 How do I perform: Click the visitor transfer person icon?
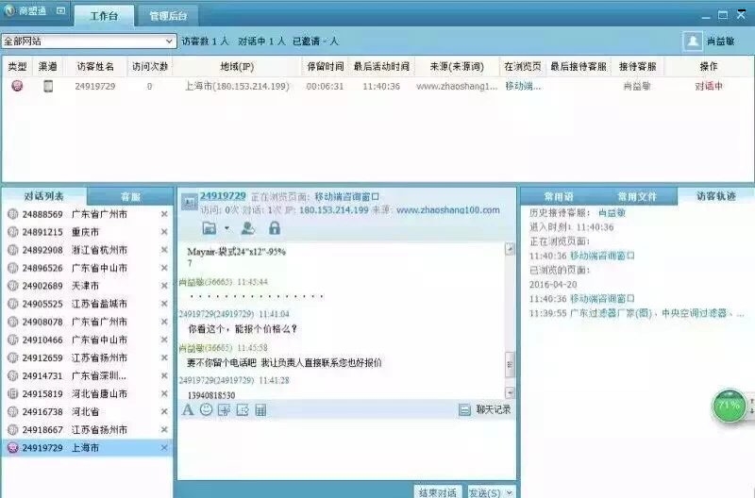[x=248, y=228]
